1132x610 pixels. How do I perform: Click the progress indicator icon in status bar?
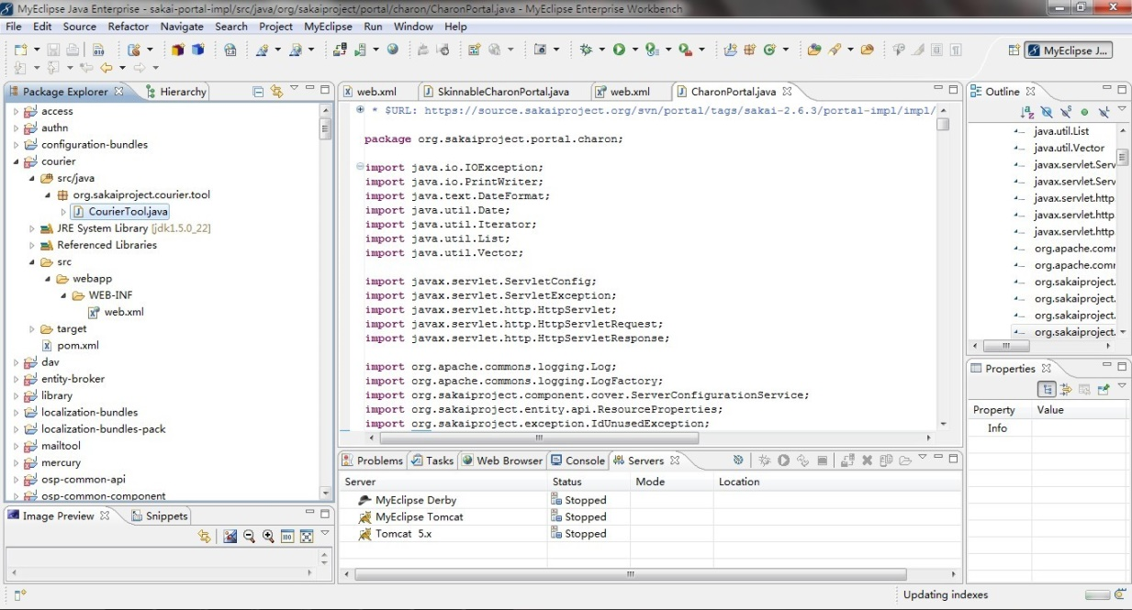[1119, 594]
